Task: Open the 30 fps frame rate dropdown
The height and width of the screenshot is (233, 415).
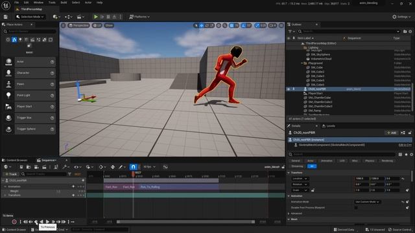Action: point(149,167)
